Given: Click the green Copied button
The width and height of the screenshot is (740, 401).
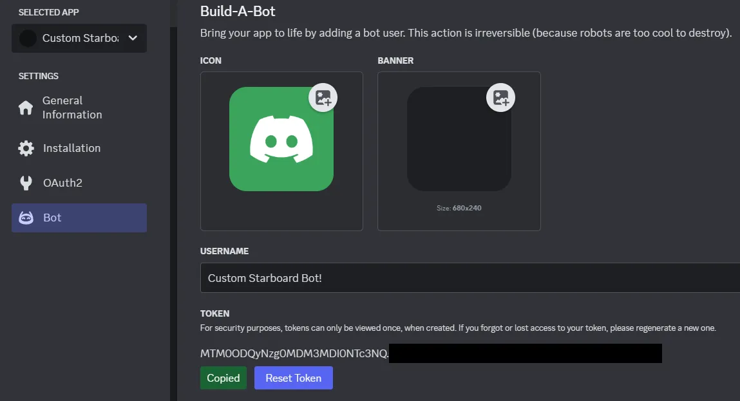Looking at the screenshot, I should pos(223,378).
